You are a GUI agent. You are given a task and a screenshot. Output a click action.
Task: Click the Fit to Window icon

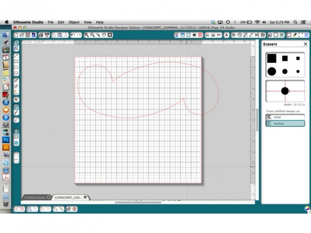point(110,35)
